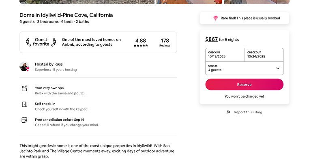Open the top-left listing photo

pyautogui.click(x=87, y=2)
